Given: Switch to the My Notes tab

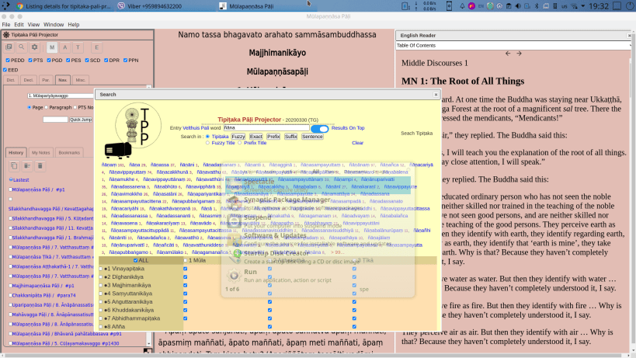Looking at the screenshot, I should (x=40, y=152).
